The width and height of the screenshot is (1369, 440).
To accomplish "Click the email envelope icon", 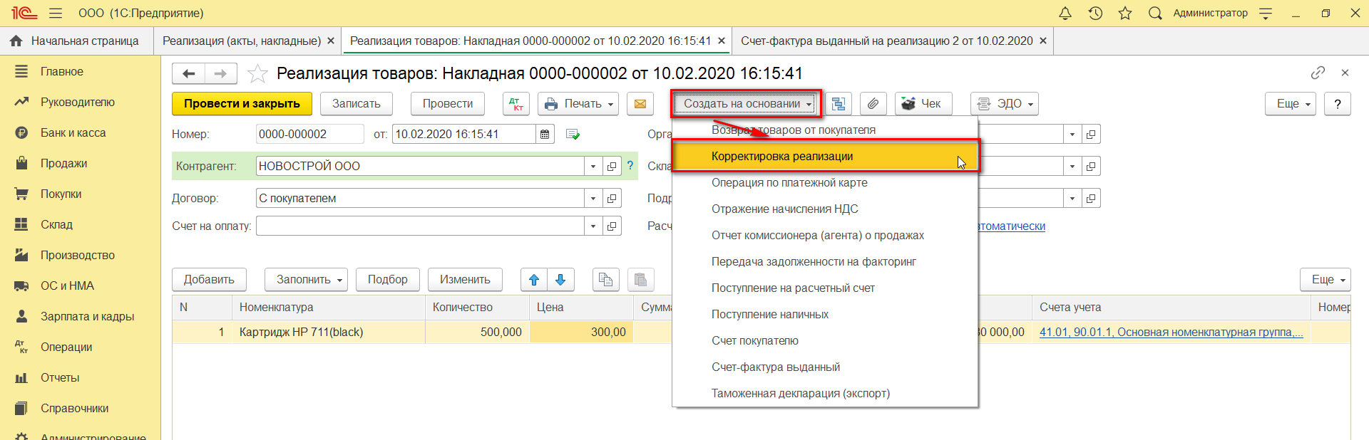I will 640,104.
